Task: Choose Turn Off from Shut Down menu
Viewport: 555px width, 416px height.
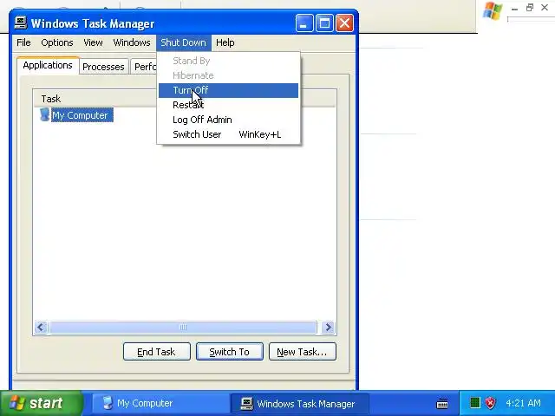Action: point(228,90)
